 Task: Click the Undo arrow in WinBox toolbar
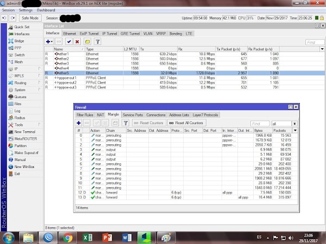[x=4, y=18]
